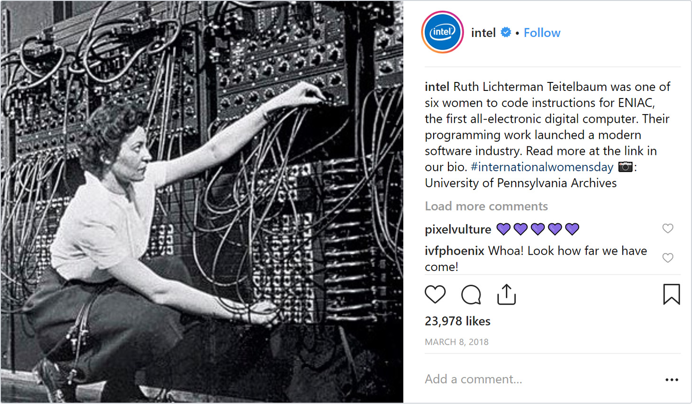
Task: Share the post using the upload arrow icon
Action: pos(506,294)
